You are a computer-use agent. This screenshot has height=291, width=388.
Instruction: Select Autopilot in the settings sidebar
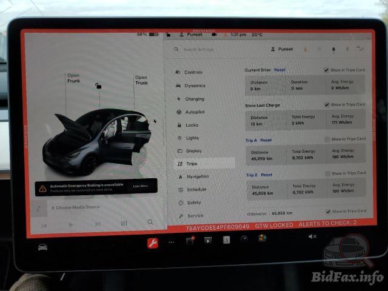click(194, 112)
